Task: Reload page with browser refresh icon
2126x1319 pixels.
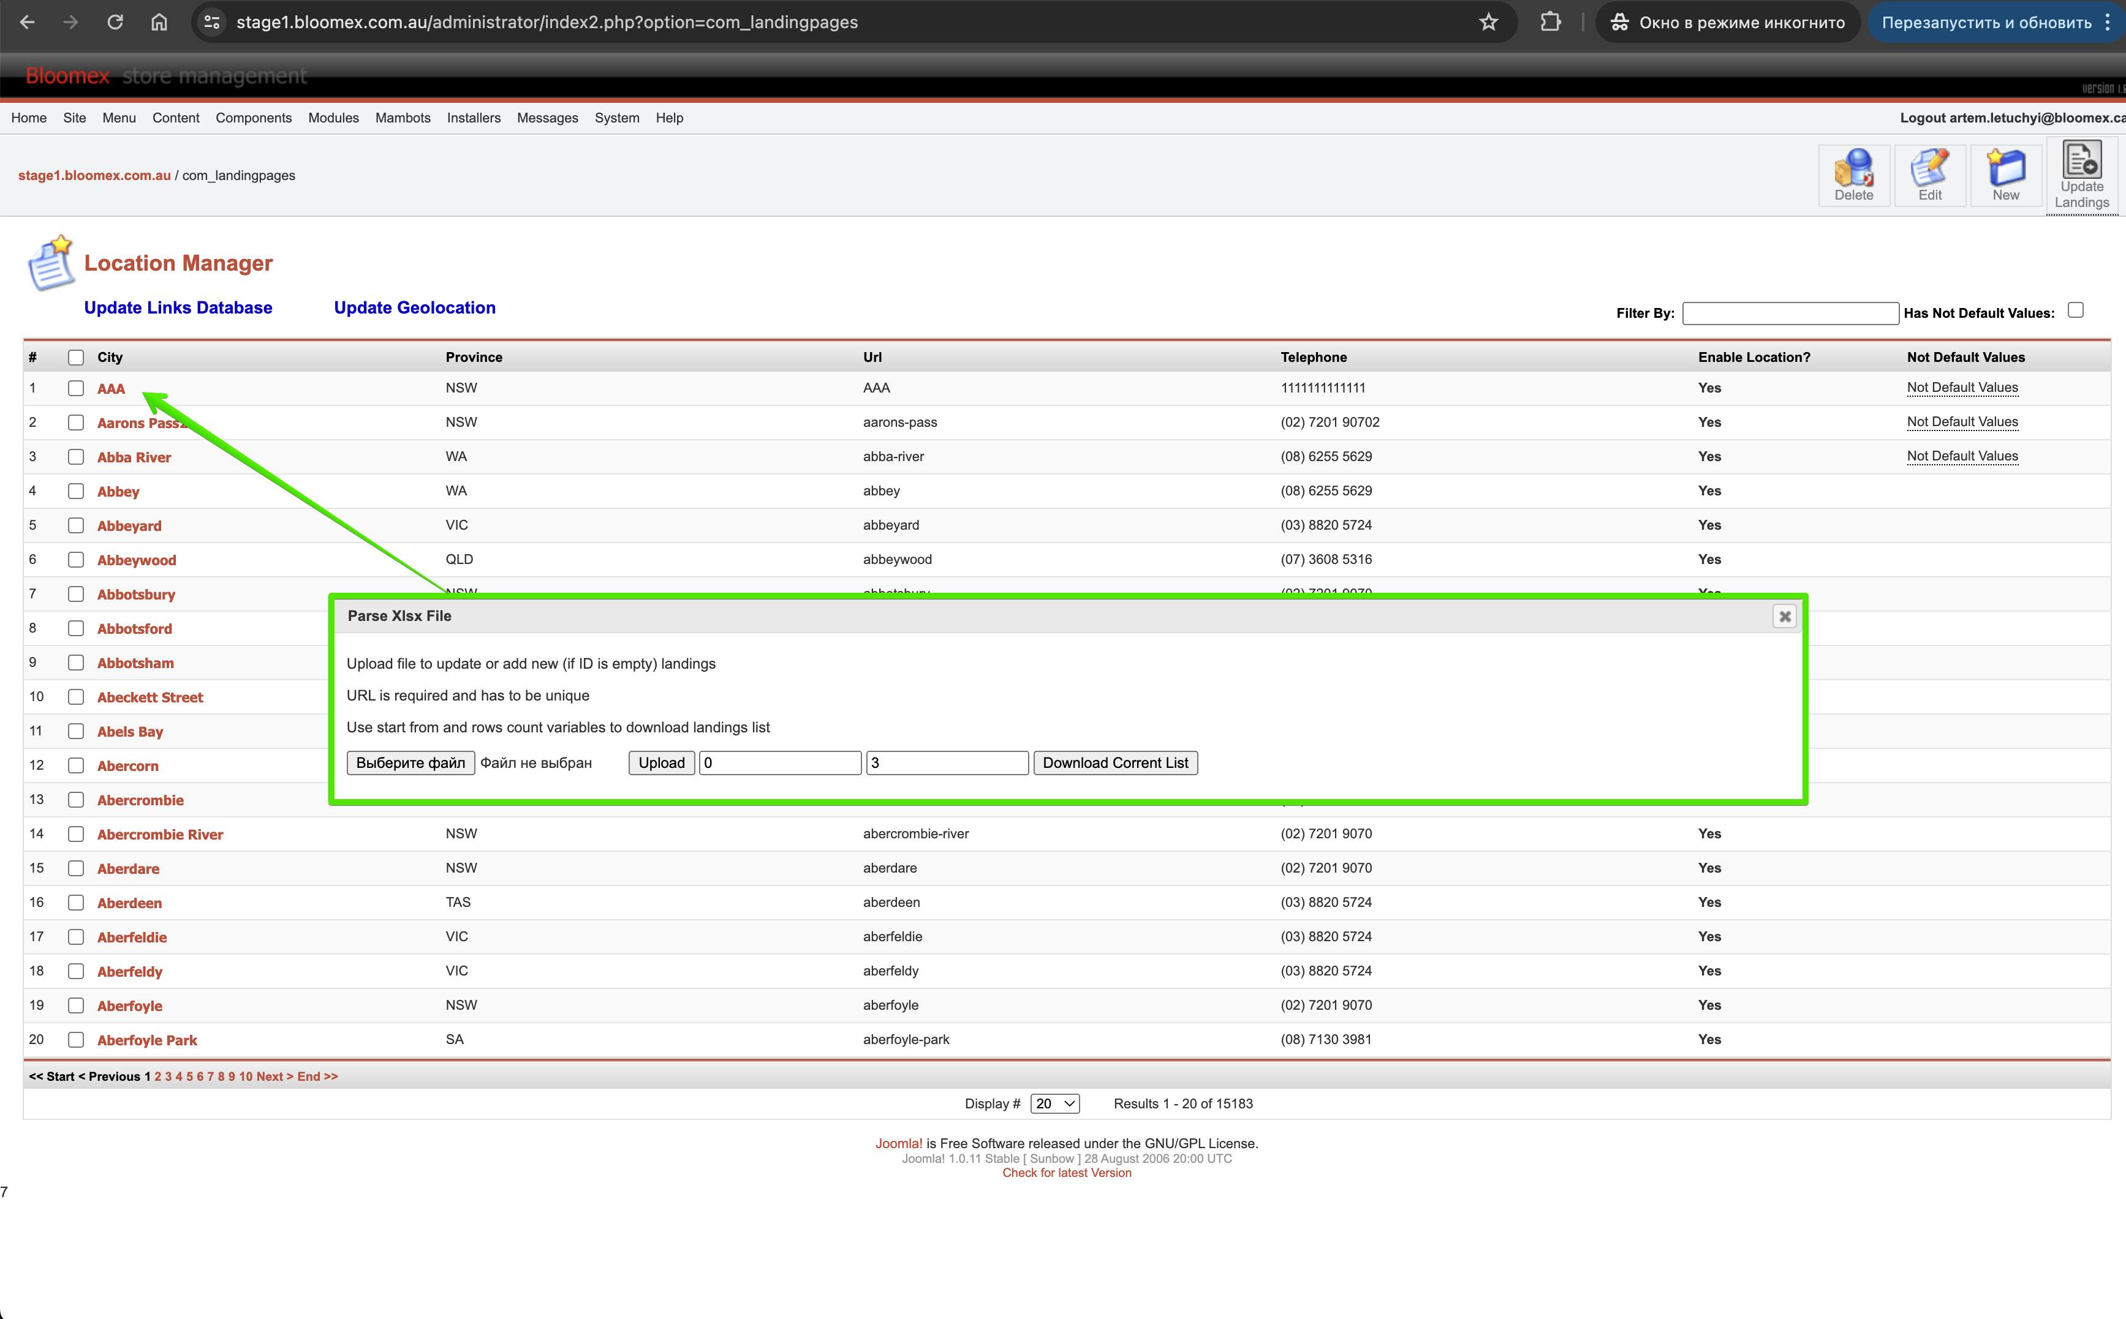Action: tap(115, 23)
